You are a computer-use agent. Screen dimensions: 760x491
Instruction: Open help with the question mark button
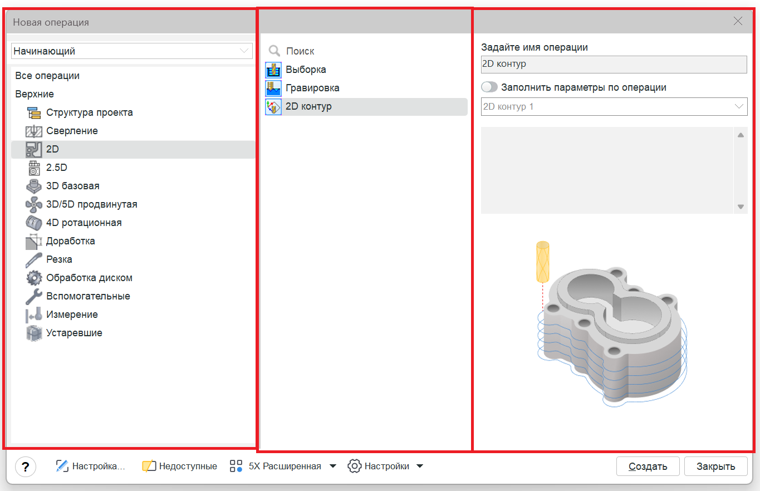tap(26, 467)
